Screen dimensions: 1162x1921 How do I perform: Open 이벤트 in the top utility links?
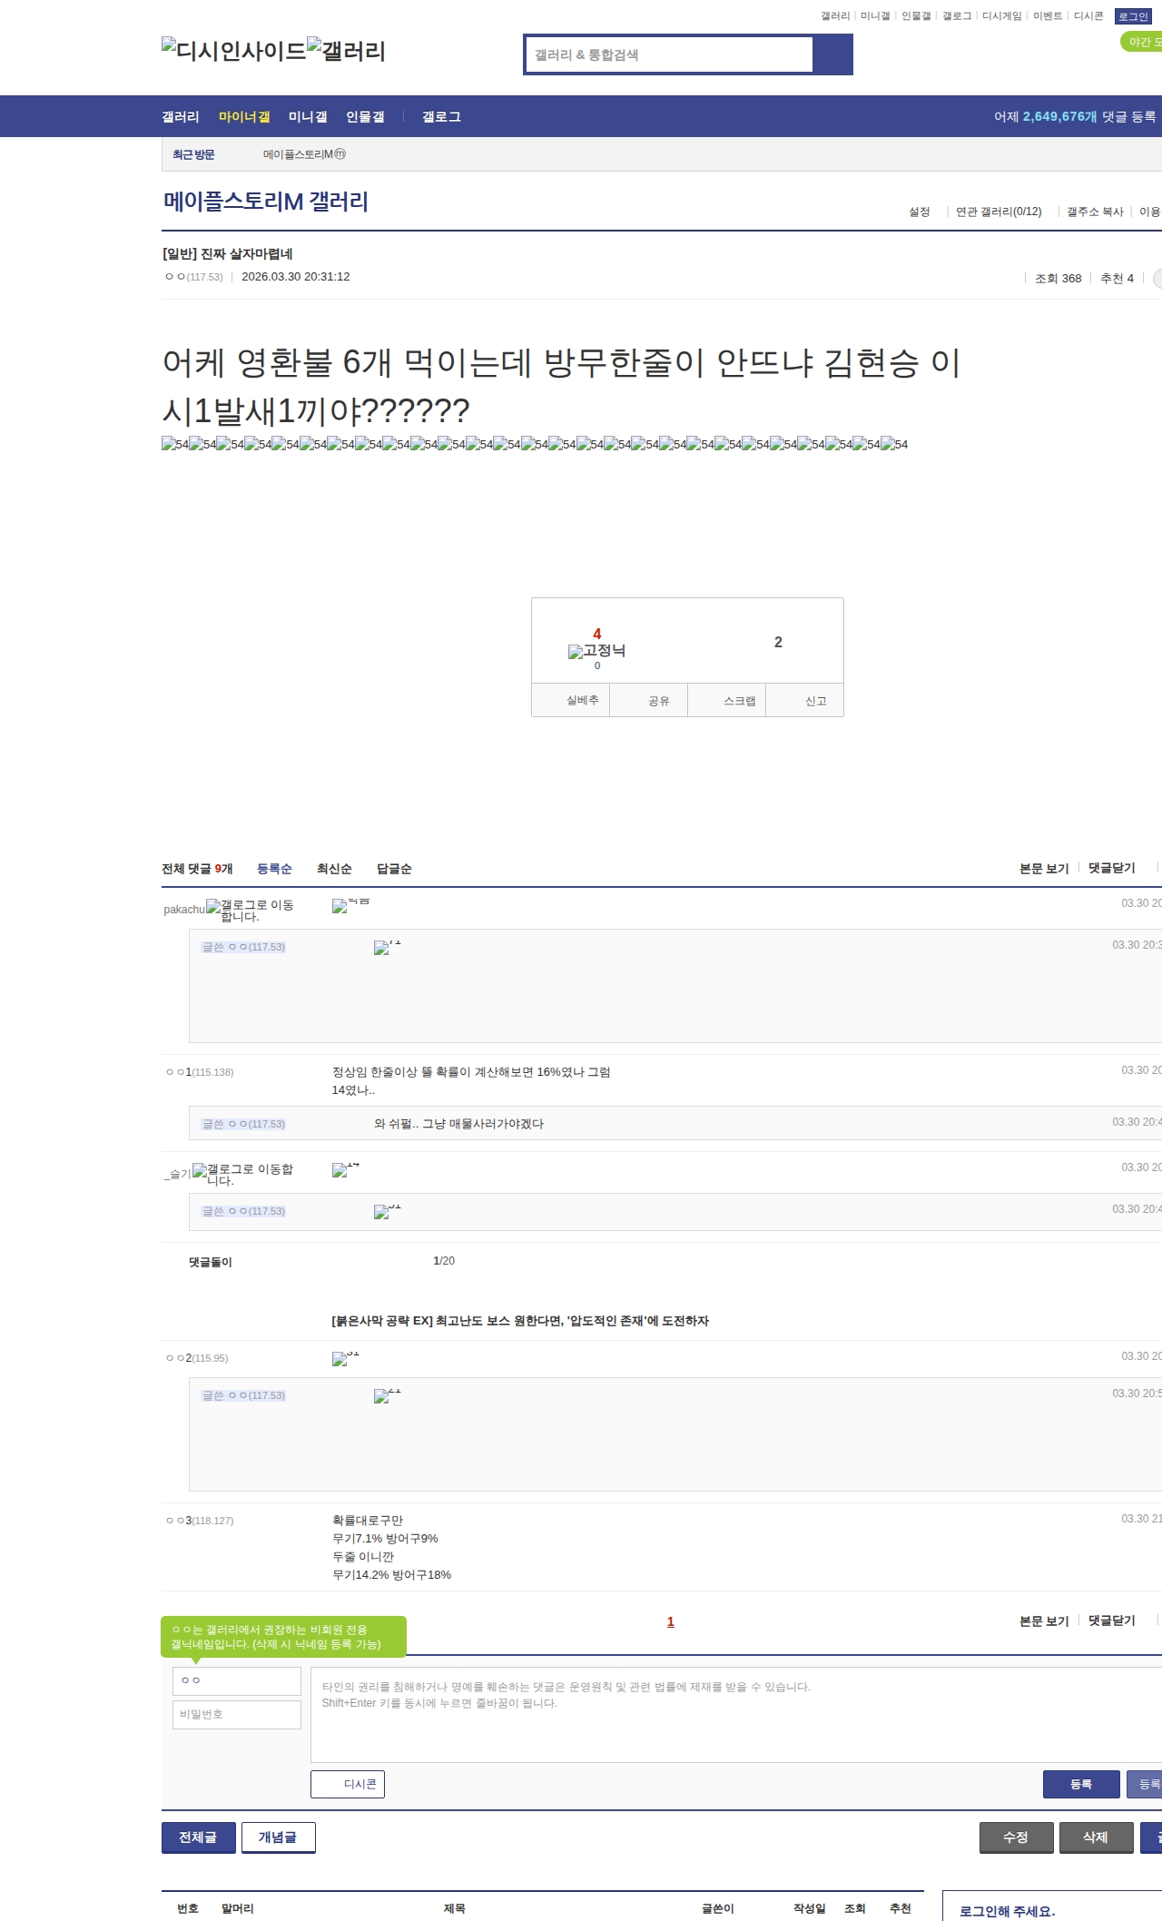click(x=1048, y=16)
